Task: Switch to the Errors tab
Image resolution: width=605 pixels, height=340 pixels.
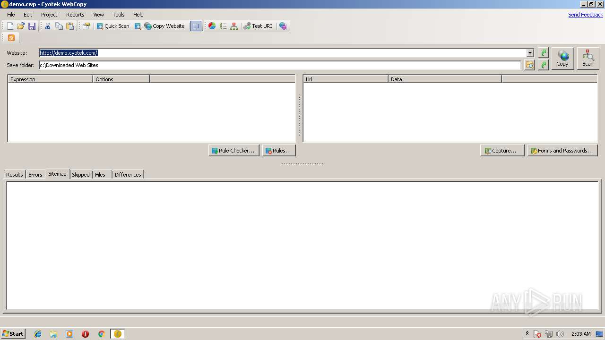Action: [x=35, y=175]
